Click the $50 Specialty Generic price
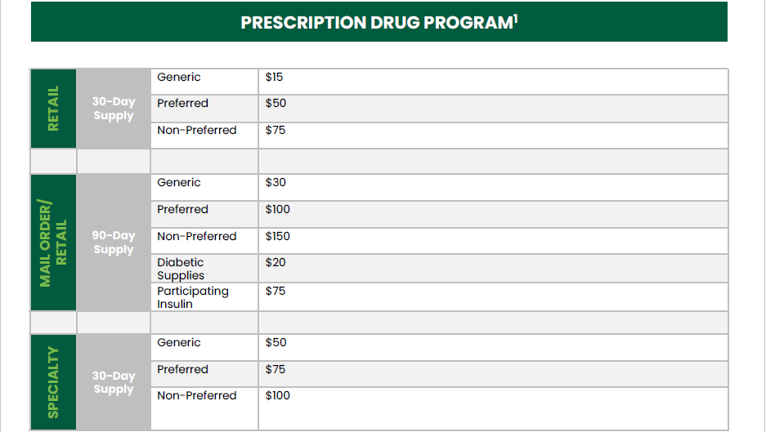This screenshot has width=766, height=432. pos(275,343)
